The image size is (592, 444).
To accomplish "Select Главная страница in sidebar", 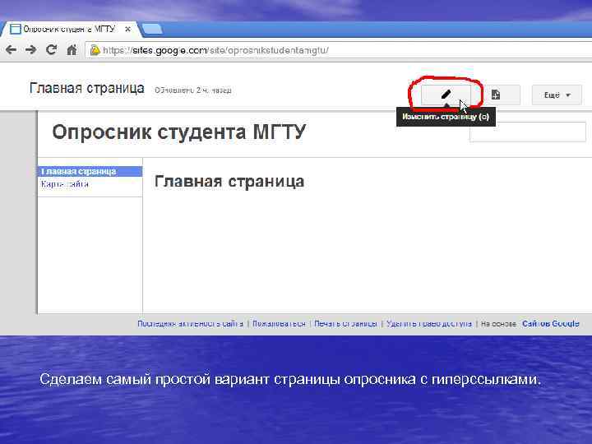I will point(90,171).
